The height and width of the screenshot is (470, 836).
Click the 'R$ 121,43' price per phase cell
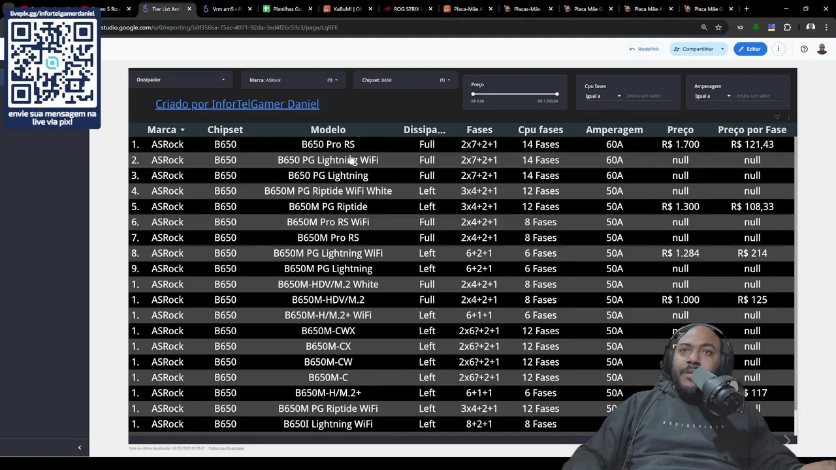click(752, 144)
